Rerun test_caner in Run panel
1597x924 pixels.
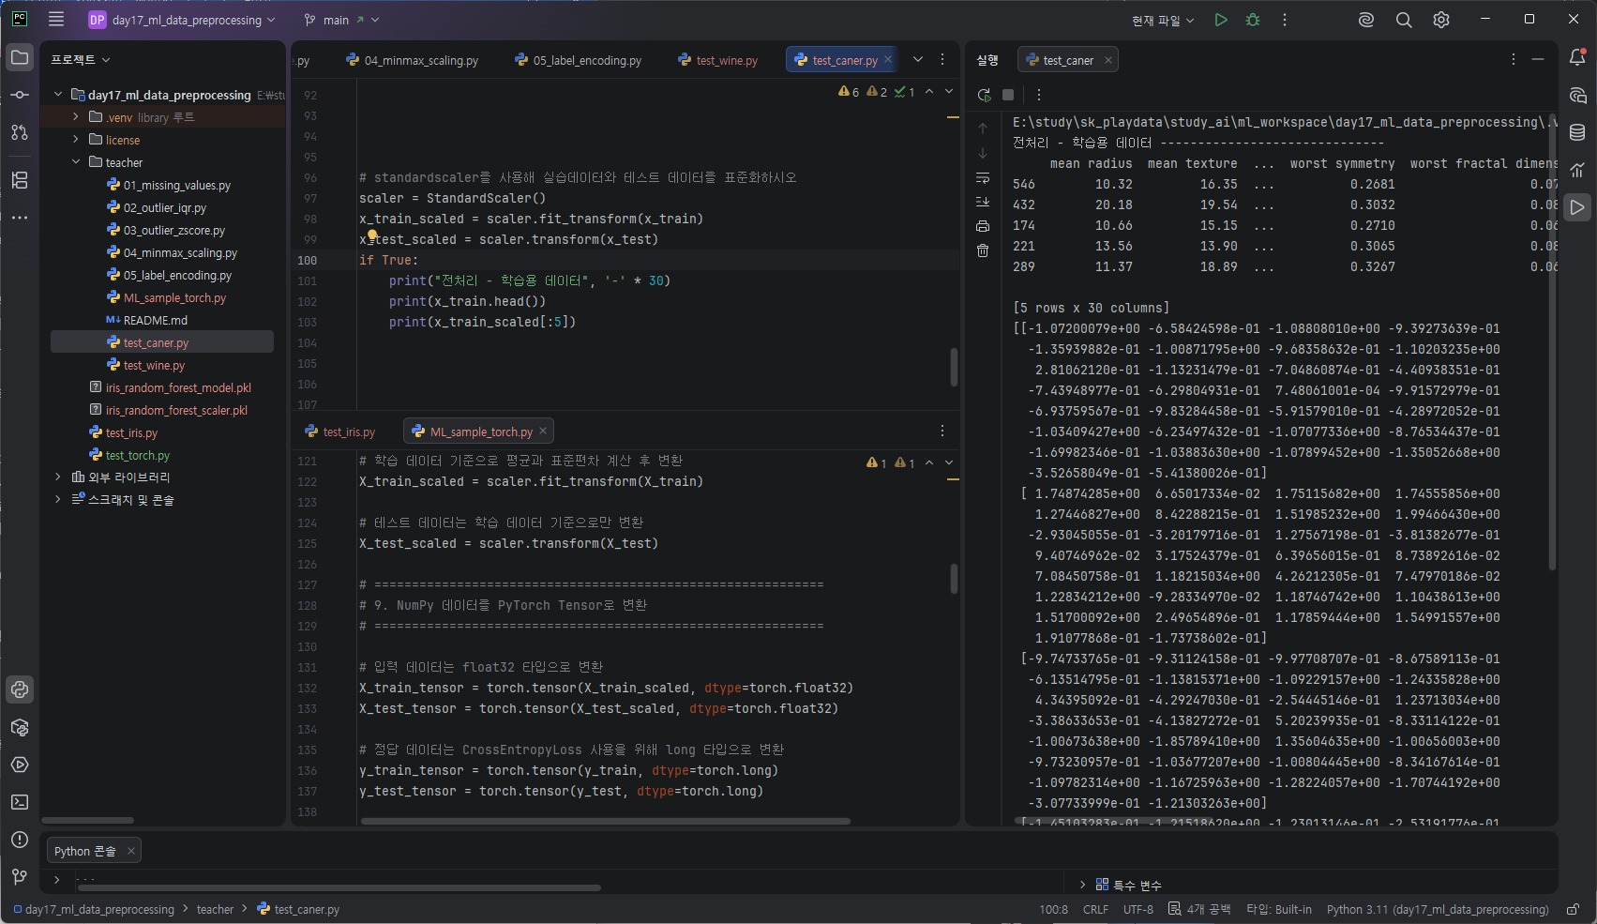[x=984, y=95]
